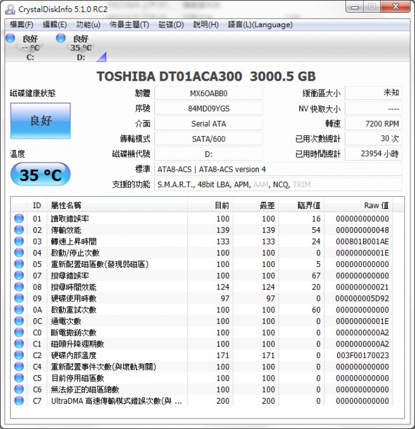Click the drive letter field showing D:

[x=209, y=154]
